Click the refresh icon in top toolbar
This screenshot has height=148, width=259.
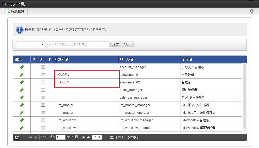click(252, 11)
